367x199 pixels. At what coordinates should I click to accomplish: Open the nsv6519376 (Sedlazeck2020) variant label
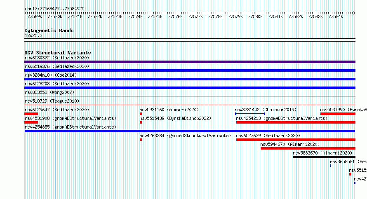(x=57, y=66)
